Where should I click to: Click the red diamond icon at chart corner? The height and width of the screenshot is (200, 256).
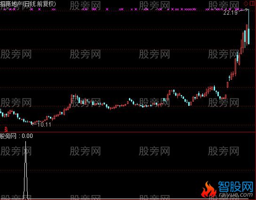[246, 3]
